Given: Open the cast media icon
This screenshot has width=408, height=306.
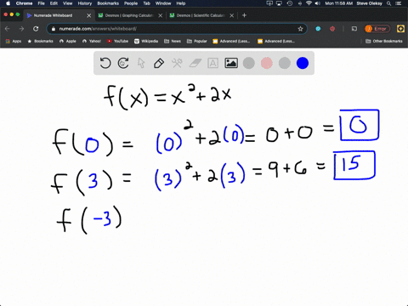Looking at the screenshot, I should pos(354,29).
